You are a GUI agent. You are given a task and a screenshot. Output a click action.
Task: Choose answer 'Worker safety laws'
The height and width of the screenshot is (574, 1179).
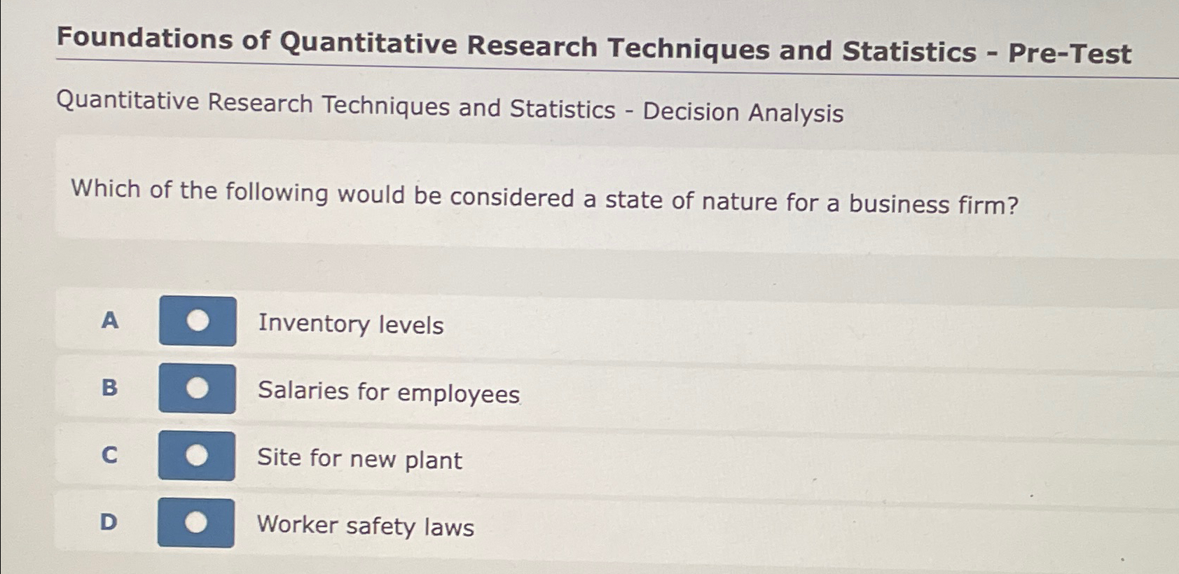[x=365, y=527]
